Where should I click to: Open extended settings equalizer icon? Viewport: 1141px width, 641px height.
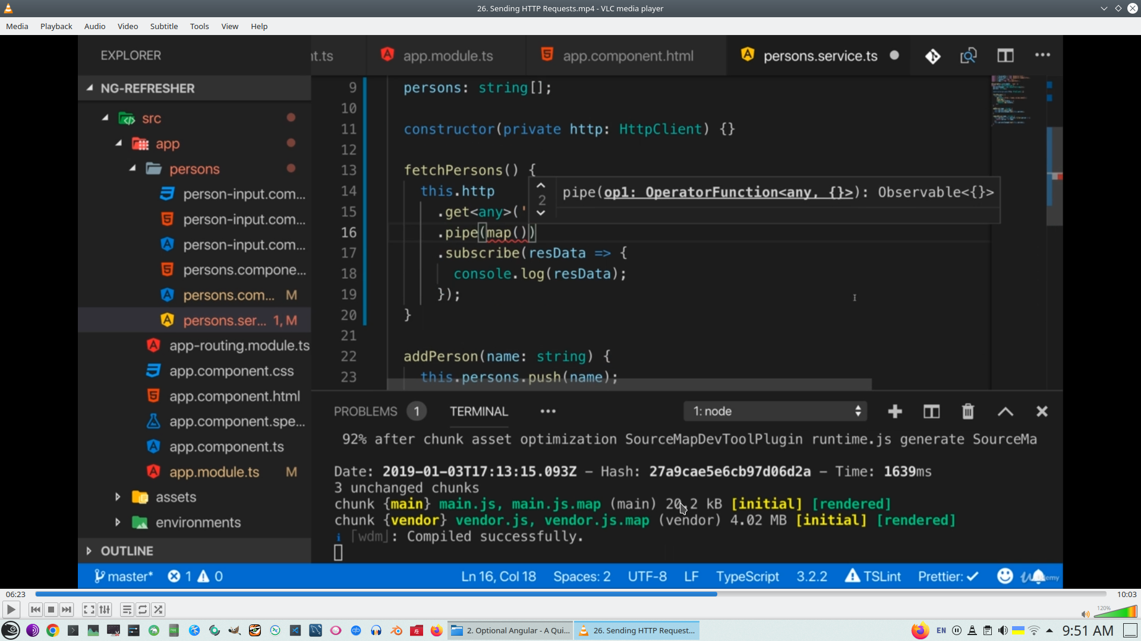tap(105, 610)
